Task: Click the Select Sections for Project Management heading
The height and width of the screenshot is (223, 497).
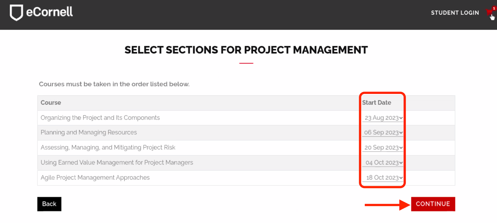Action: tap(246, 50)
